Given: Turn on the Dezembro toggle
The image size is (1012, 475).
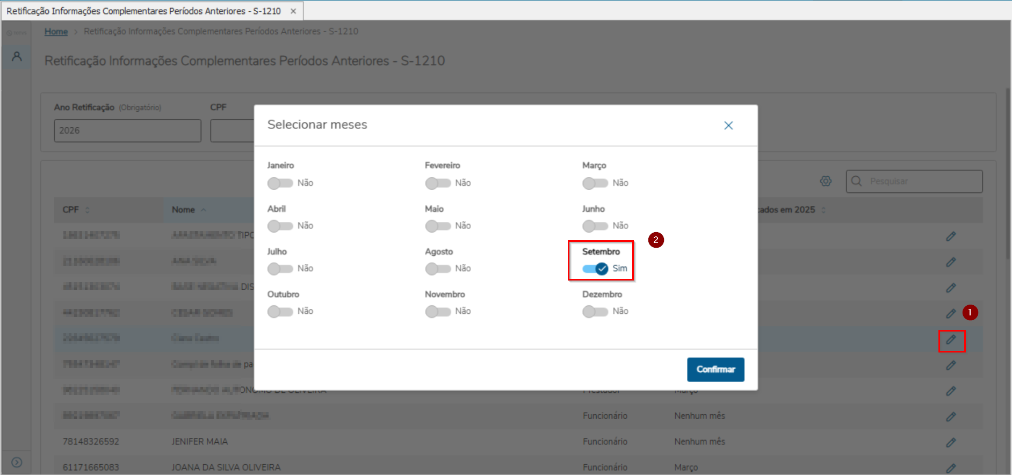Looking at the screenshot, I should (x=595, y=312).
